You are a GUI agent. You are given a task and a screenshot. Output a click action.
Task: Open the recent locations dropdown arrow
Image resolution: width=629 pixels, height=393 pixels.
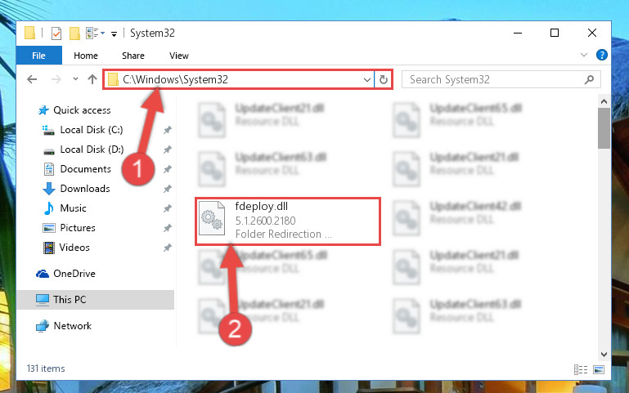click(x=75, y=79)
